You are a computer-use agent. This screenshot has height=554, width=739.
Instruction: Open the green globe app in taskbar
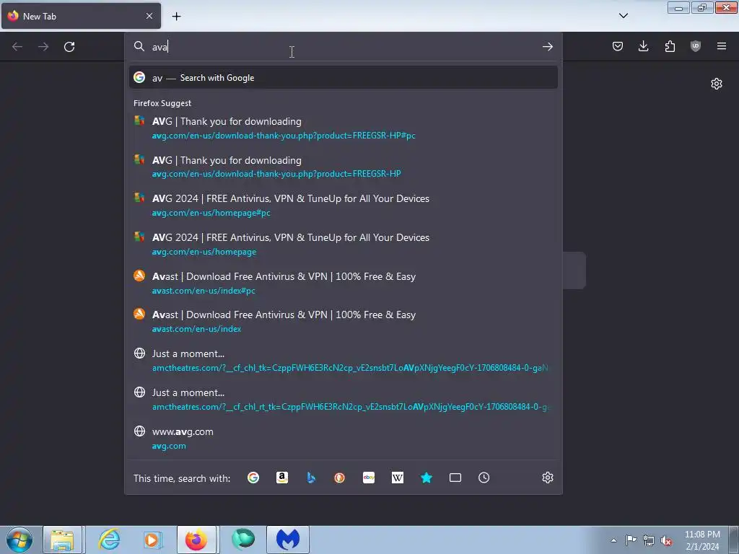[242, 540]
